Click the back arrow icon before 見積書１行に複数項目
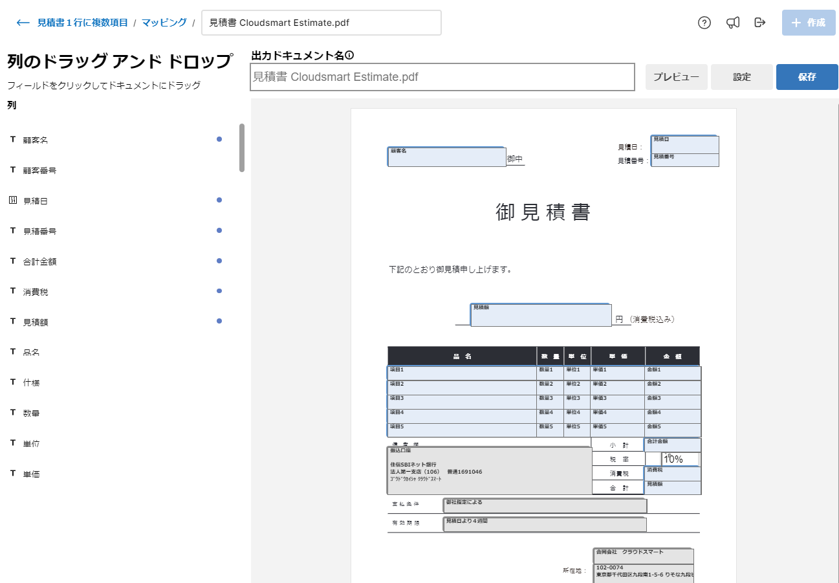Screen dimensions: 839x583 click(x=23, y=23)
